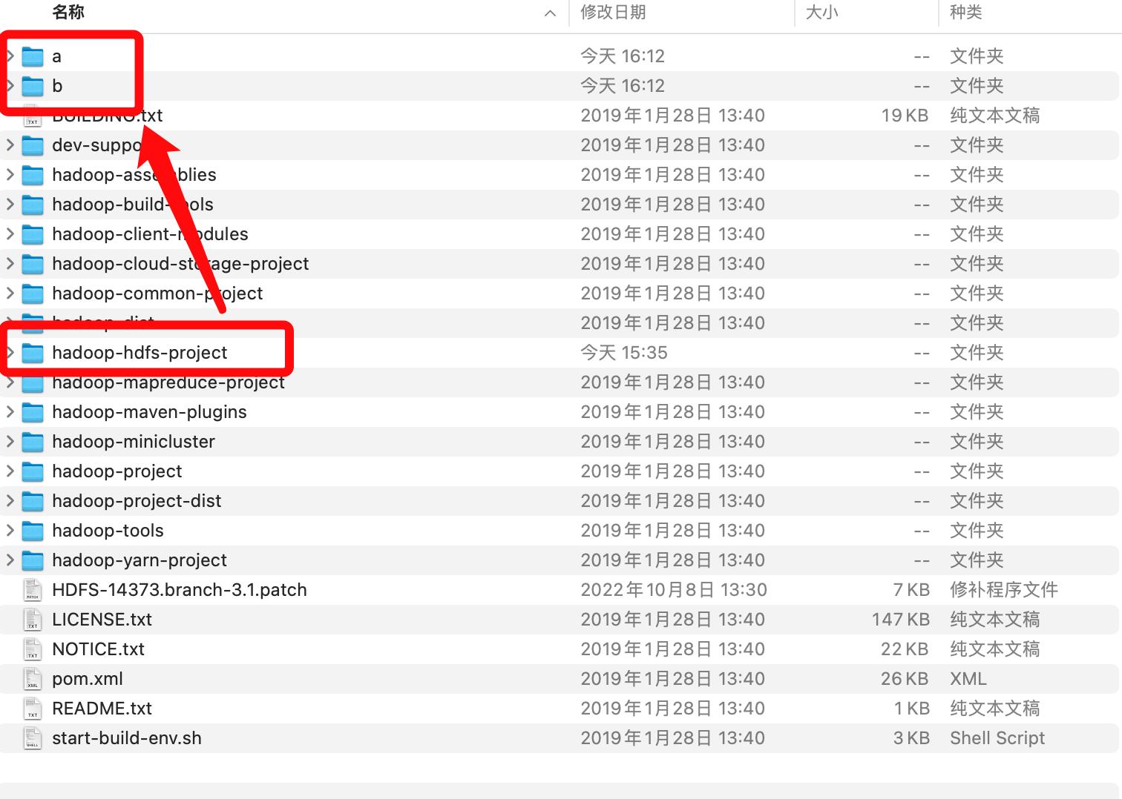Expand folder b disclosure chevron
This screenshot has height=799, width=1122.
pos(10,86)
